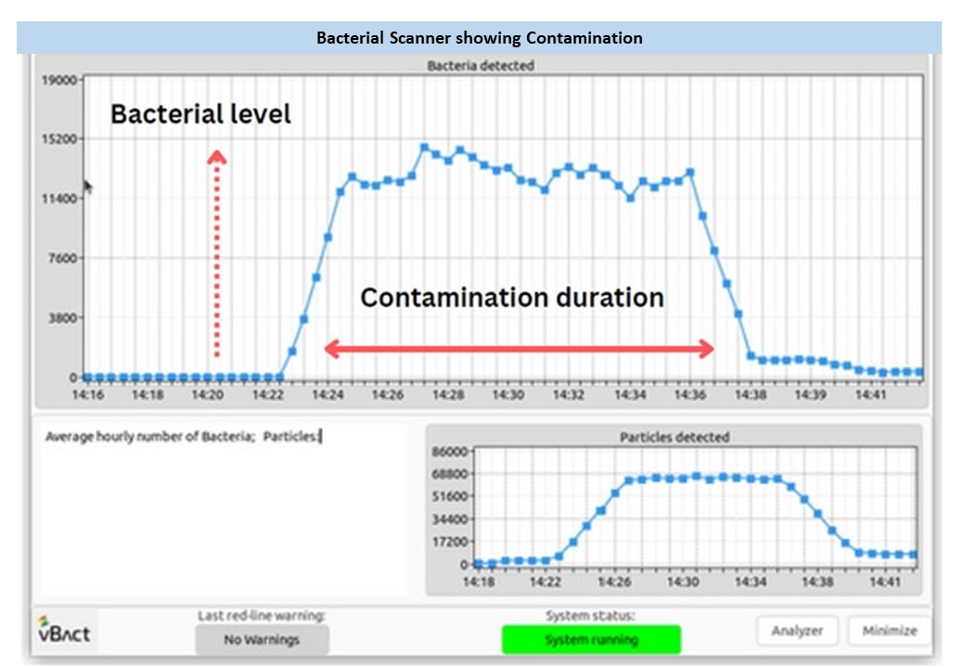Click the red horizontal double-headed arrow

(519, 349)
